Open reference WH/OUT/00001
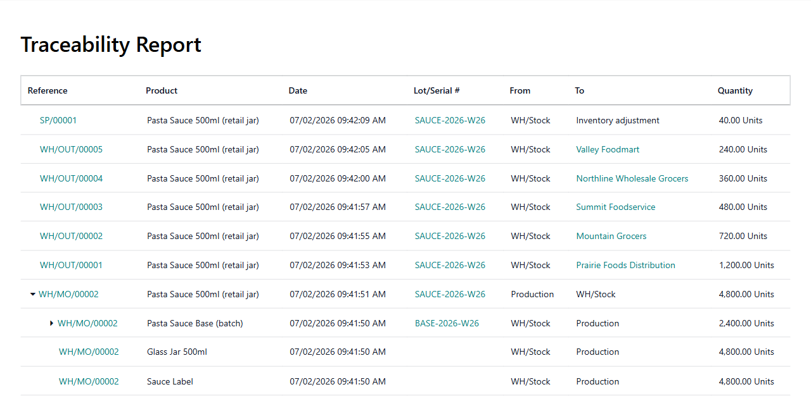 [x=71, y=265]
